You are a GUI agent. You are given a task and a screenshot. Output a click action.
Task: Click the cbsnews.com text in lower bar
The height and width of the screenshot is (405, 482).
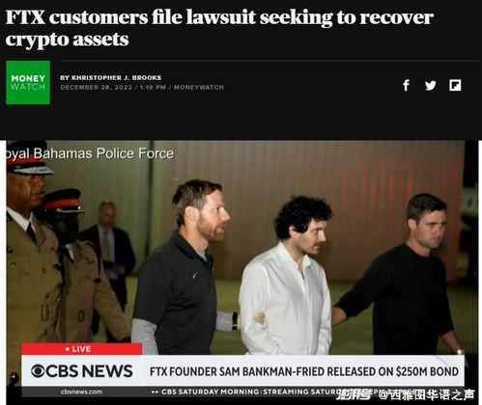click(81, 391)
